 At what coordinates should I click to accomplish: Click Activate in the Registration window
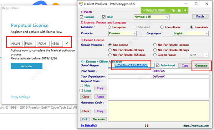(x=26, y=66)
